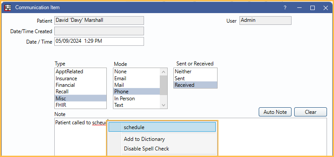This screenshot has width=334, height=157.
Task: Select Neither in Sent or Received
Action: (x=195, y=72)
